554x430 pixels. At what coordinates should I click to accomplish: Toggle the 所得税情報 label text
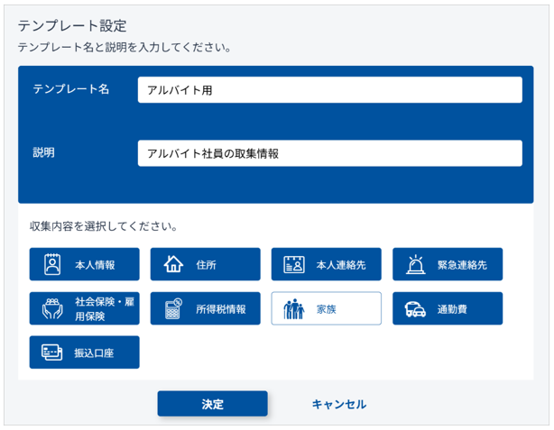tap(221, 309)
